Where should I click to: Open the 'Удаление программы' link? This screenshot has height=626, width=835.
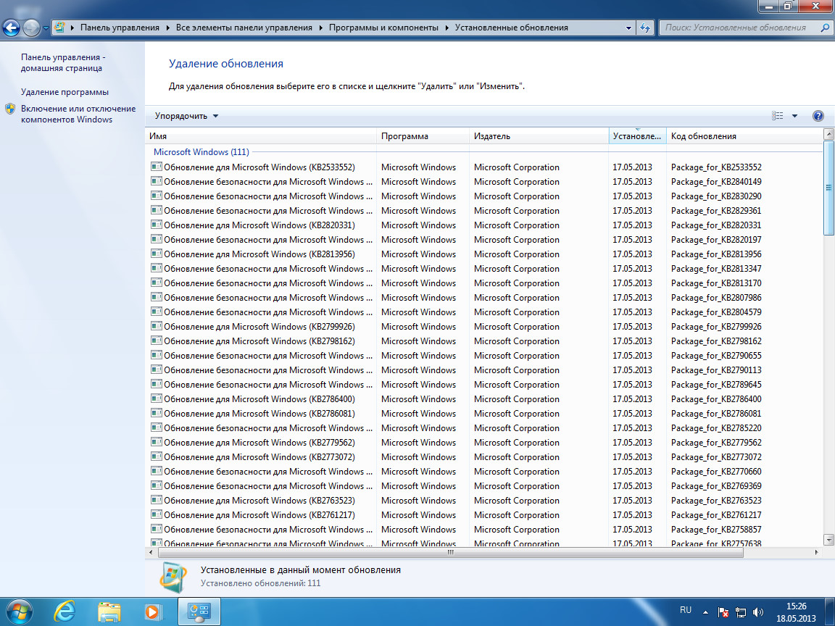[x=65, y=92]
